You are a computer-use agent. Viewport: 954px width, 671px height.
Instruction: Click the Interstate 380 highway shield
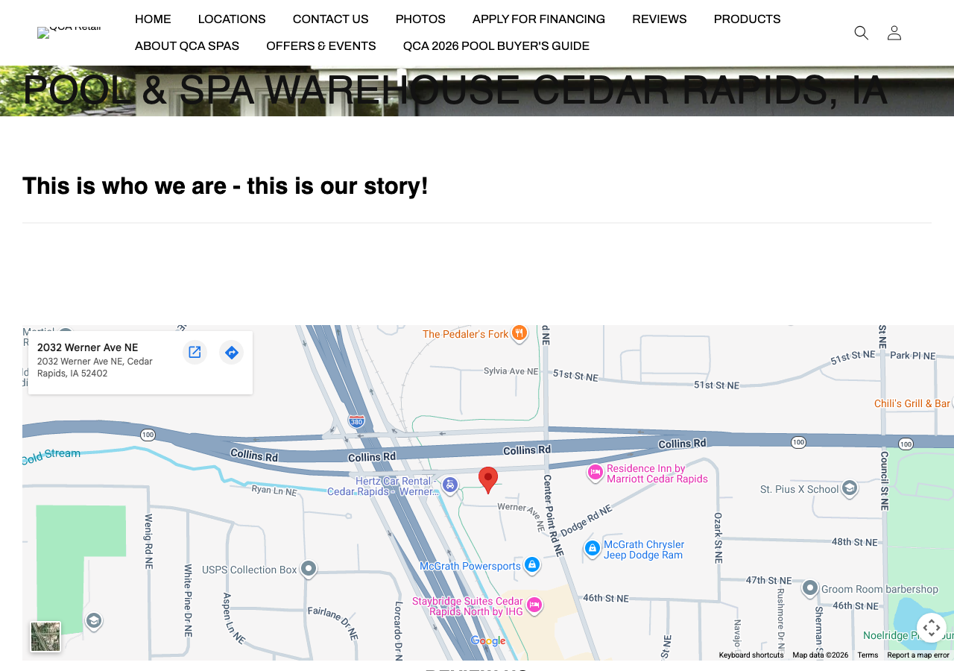tap(356, 420)
